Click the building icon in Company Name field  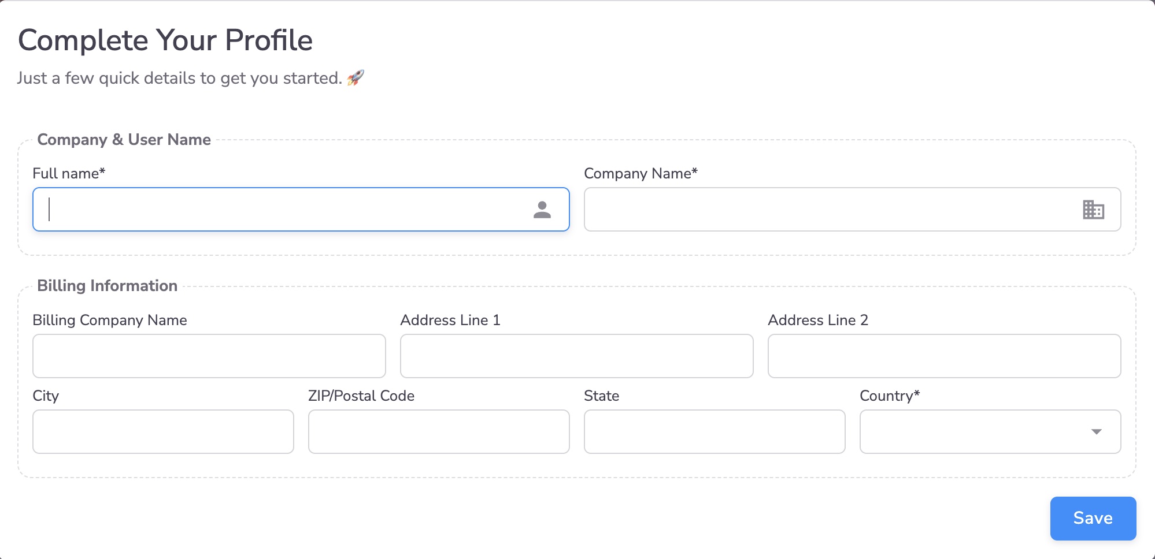point(1093,210)
